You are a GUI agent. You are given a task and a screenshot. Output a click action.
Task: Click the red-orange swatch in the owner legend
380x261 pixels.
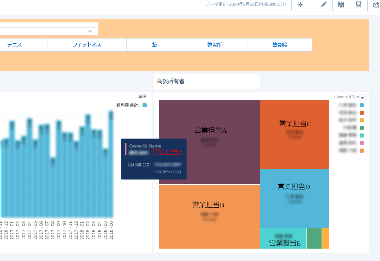tap(362, 113)
